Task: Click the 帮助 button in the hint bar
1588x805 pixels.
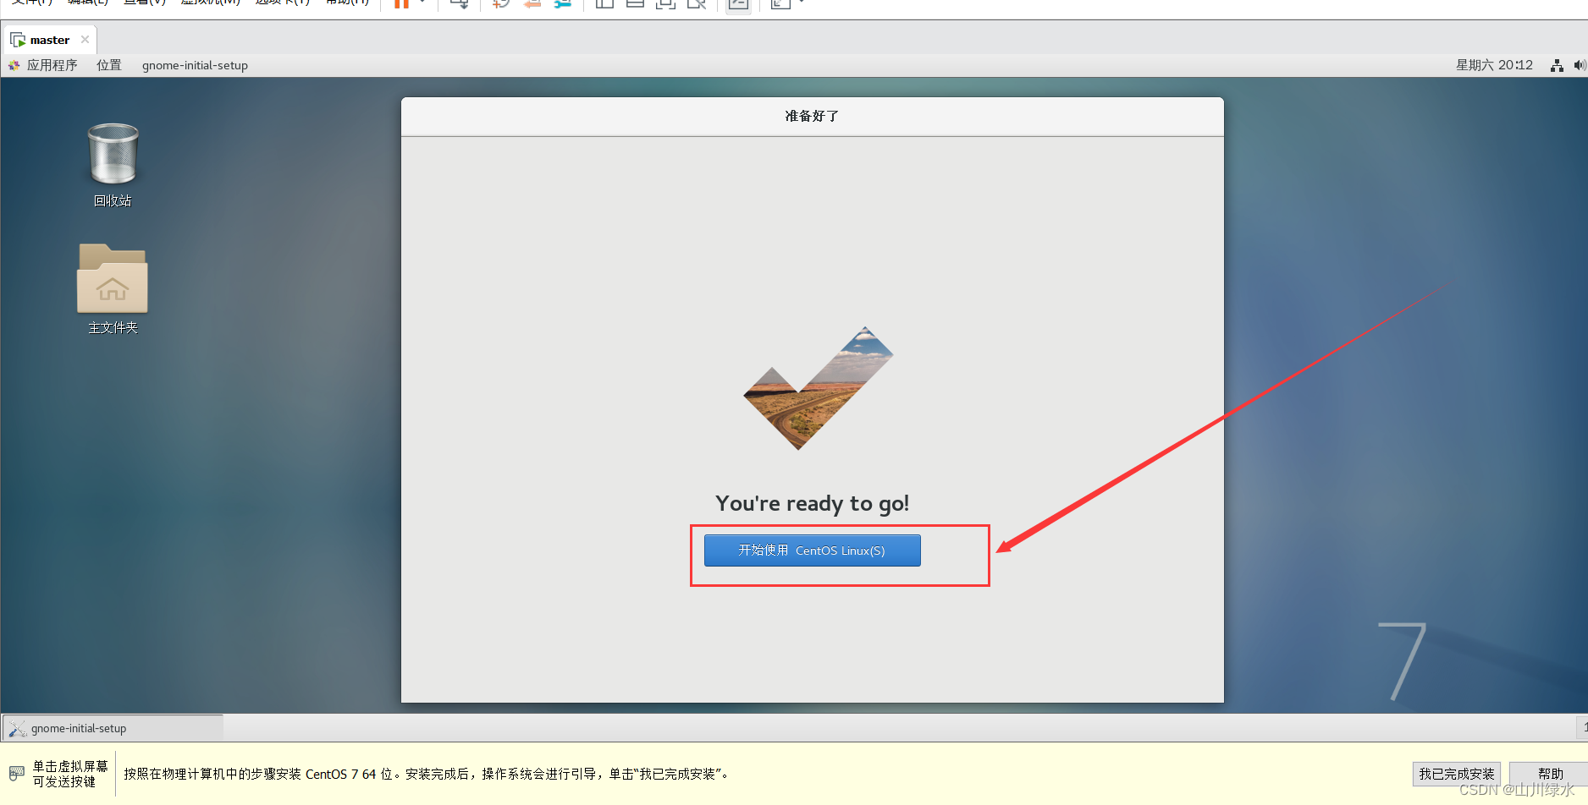Action: (x=1550, y=774)
